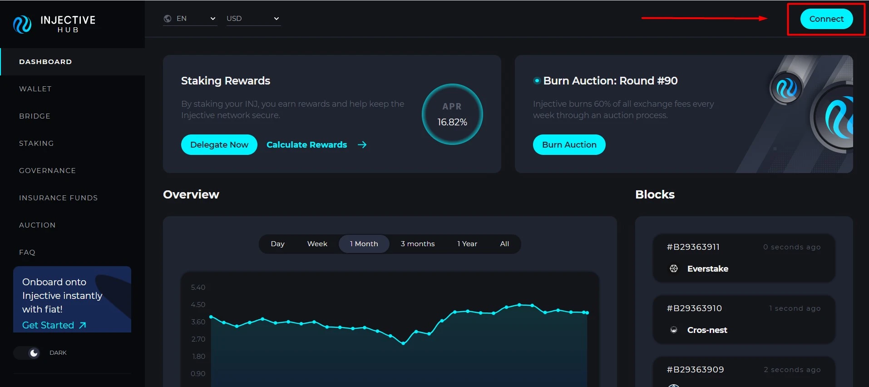Click the first data point on price chart
The width and height of the screenshot is (869, 387).
[211, 317]
